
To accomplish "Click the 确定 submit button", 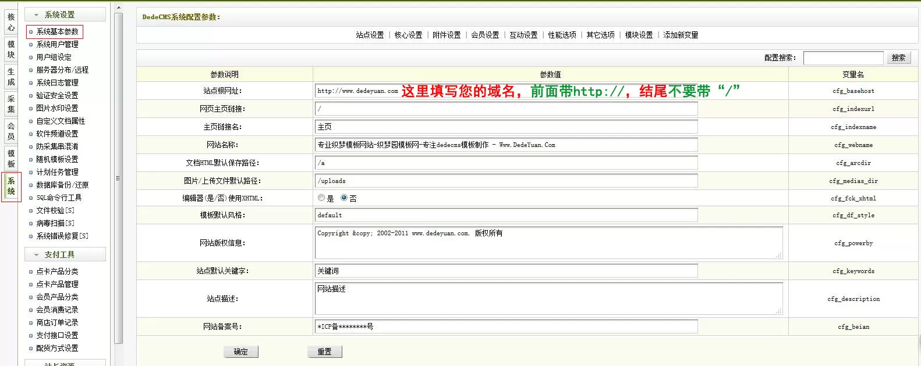I will (240, 351).
